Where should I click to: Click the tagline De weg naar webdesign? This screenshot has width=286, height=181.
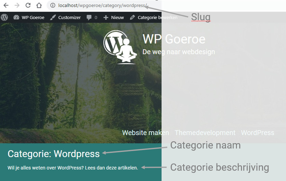pyautogui.click(x=178, y=52)
